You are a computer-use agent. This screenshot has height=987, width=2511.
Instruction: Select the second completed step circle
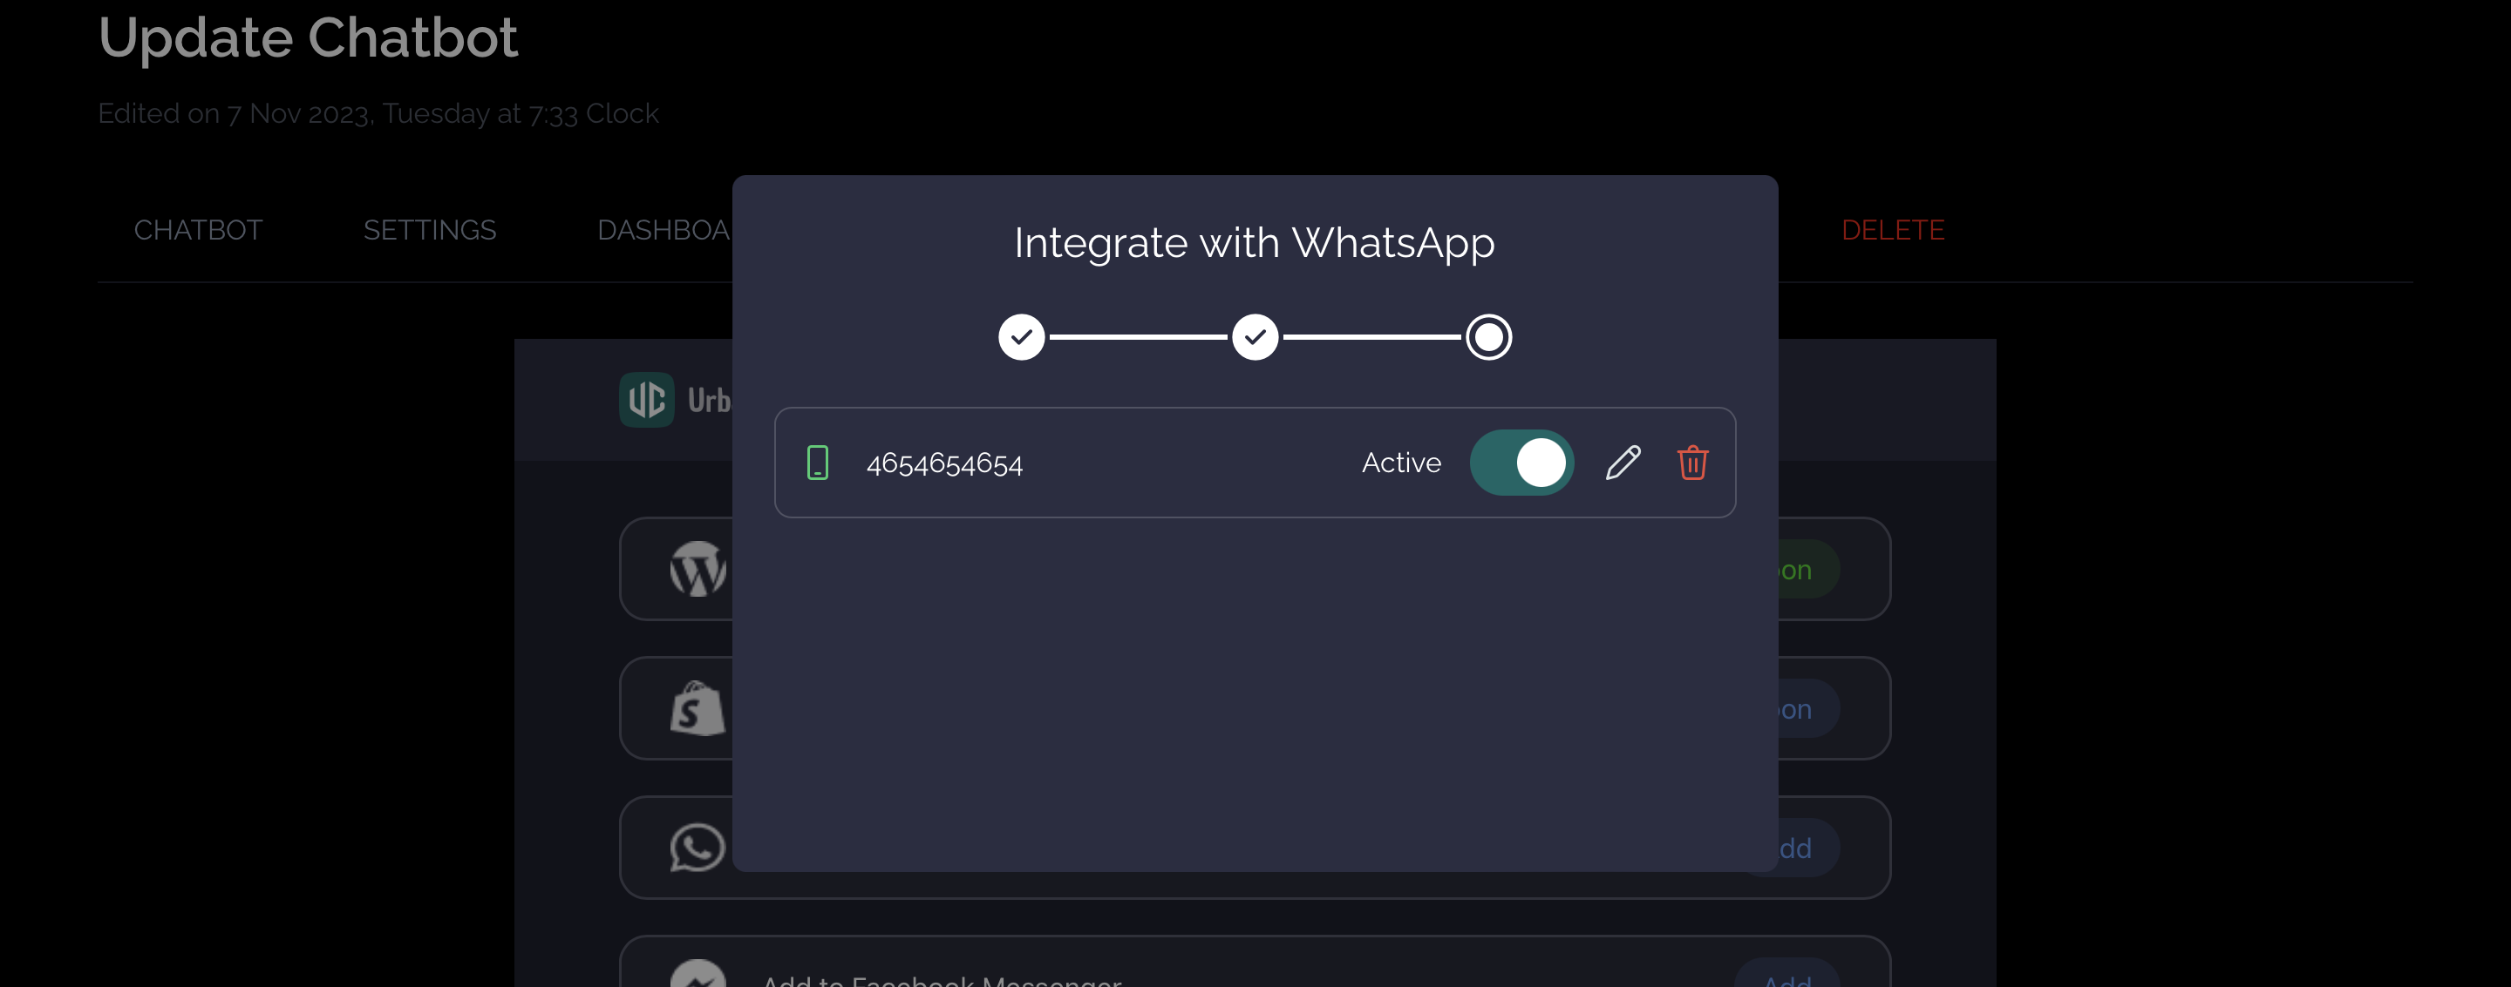(1255, 337)
